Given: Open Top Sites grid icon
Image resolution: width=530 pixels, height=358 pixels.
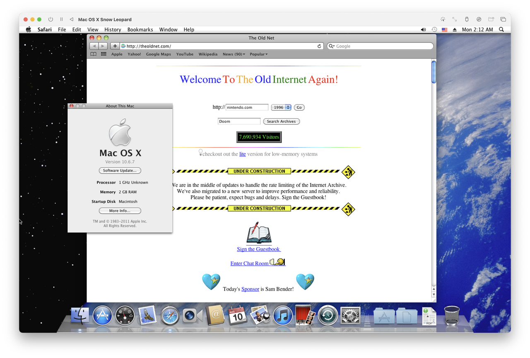Looking at the screenshot, I should [104, 54].
